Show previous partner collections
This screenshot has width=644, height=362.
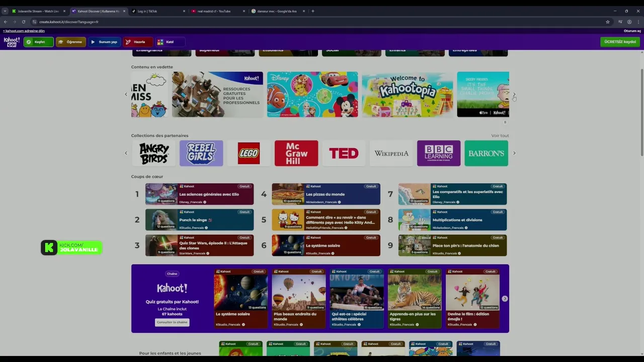[x=126, y=153]
